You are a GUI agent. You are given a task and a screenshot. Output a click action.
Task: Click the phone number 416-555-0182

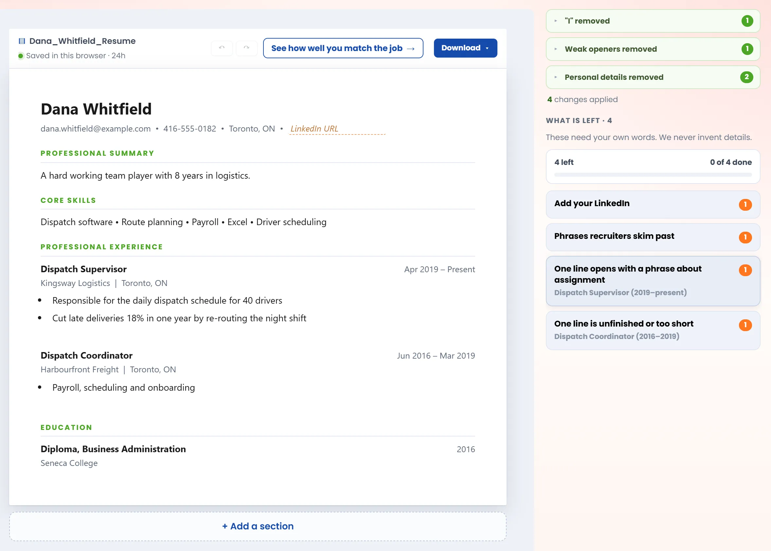tap(189, 129)
